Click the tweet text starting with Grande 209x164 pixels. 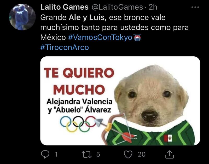coord(114,28)
